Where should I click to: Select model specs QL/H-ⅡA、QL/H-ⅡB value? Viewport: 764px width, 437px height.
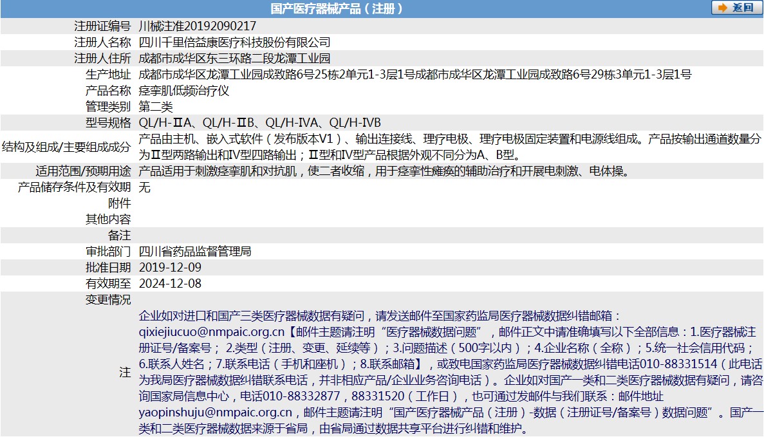(259, 123)
